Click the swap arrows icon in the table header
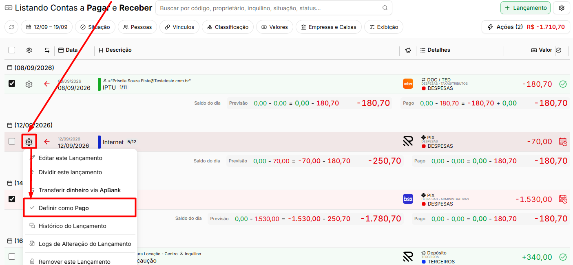 47,50
